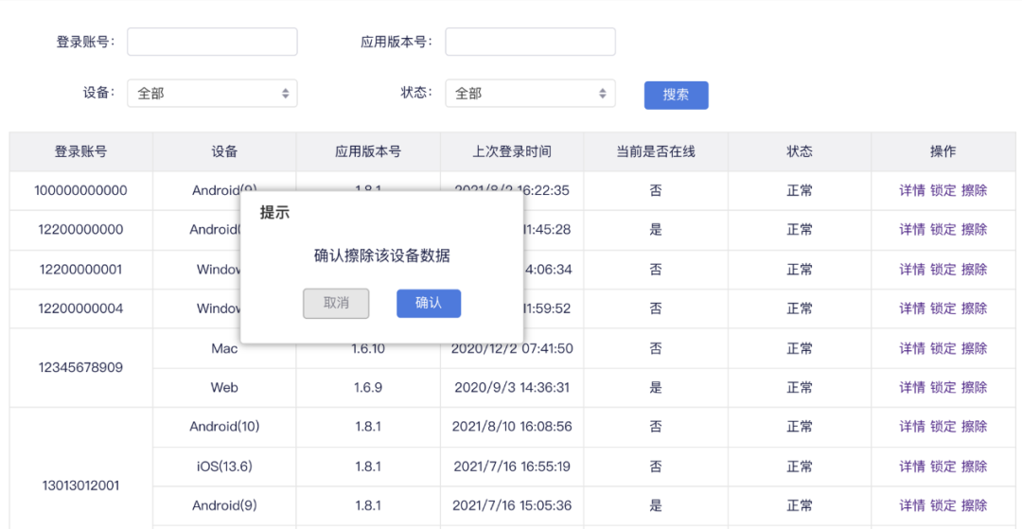The width and height of the screenshot is (1022, 529).
Task: Click 锁定 for account 12200000000
Action: point(943,230)
